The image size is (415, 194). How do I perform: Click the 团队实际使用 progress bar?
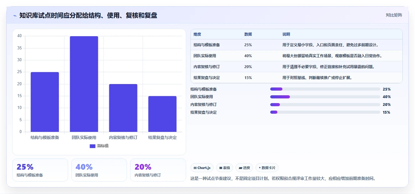(x=325, y=97)
